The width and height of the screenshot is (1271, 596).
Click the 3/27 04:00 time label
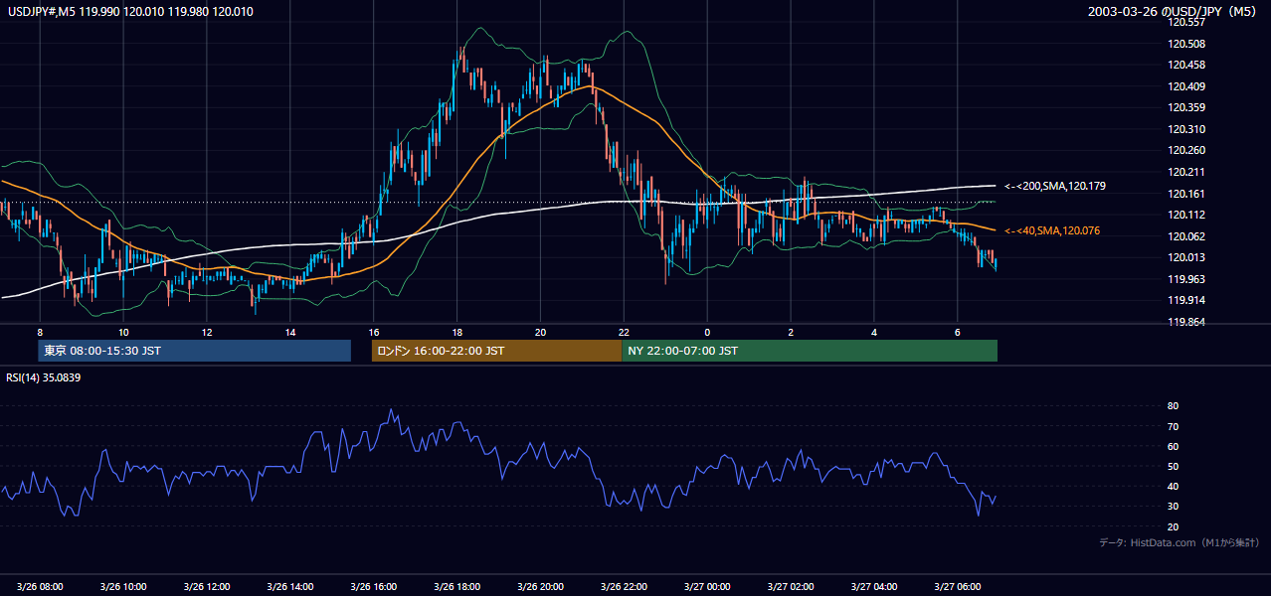click(x=874, y=587)
